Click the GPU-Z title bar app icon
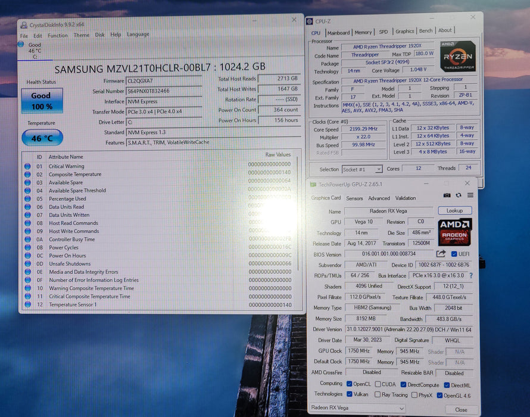Image resolution: width=530 pixels, height=417 pixels. 313,184
